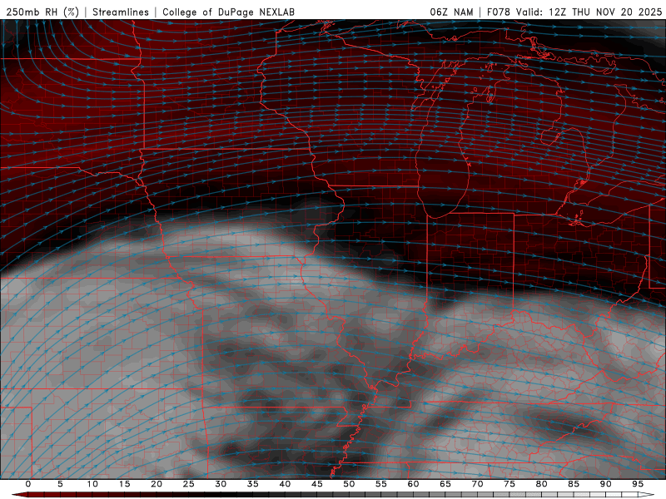Click the '80' color scale label
This screenshot has height=499, width=666.
(x=541, y=484)
